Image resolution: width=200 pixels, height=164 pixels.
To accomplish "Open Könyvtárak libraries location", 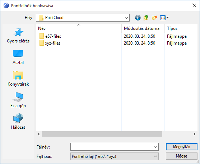I will (x=18, y=78).
